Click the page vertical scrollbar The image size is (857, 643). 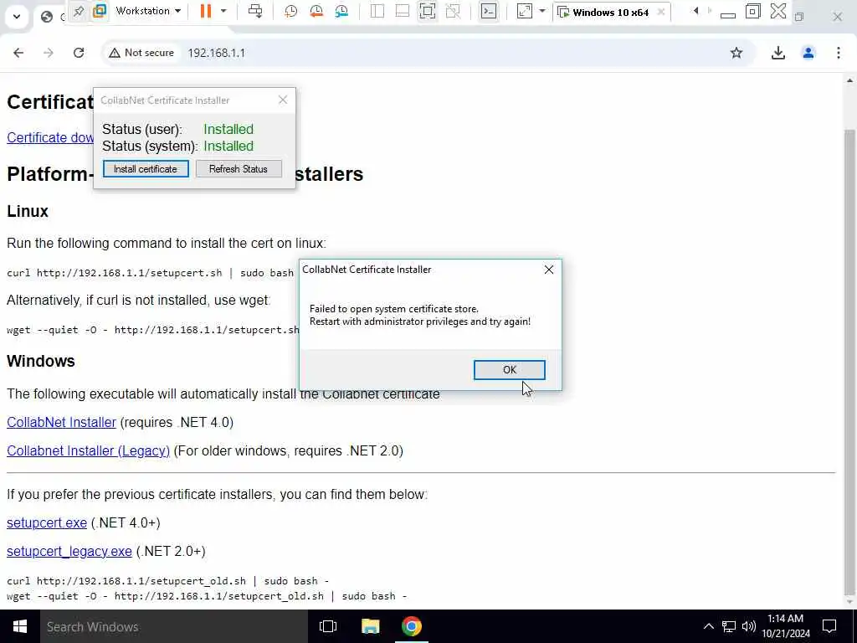[850, 361]
